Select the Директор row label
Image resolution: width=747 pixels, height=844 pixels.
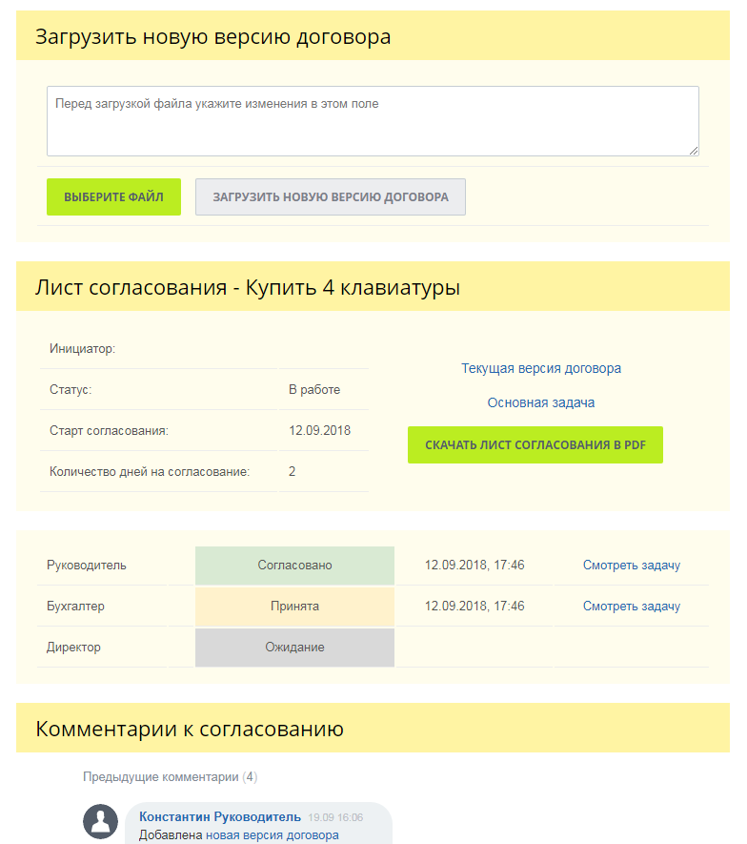[x=73, y=648]
